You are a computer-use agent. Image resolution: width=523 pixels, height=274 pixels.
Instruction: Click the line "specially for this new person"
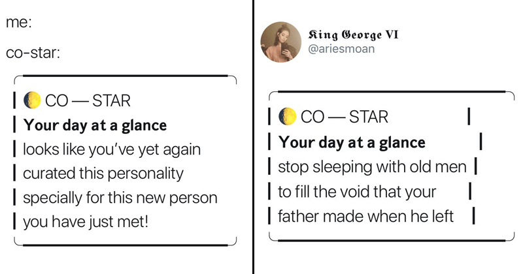tap(120, 197)
